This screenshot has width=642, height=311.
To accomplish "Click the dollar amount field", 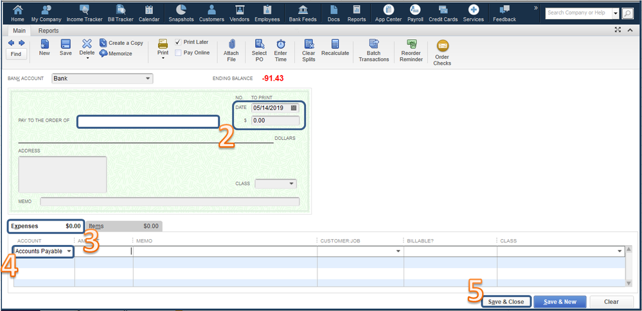I will click(x=275, y=121).
